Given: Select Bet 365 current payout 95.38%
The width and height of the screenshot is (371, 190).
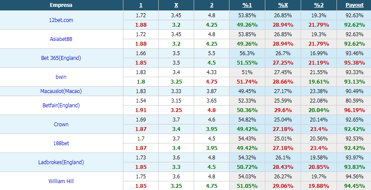Looking at the screenshot, I should [355, 63].
